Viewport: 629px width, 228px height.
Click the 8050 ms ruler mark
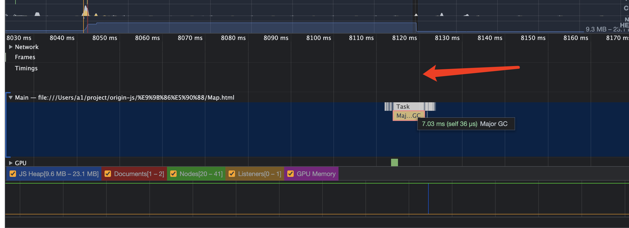[x=105, y=38]
